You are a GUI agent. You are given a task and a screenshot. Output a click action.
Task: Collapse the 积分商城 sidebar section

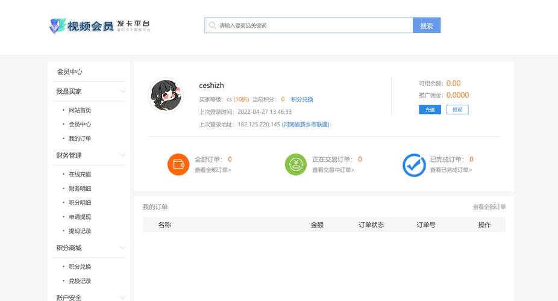122,248
